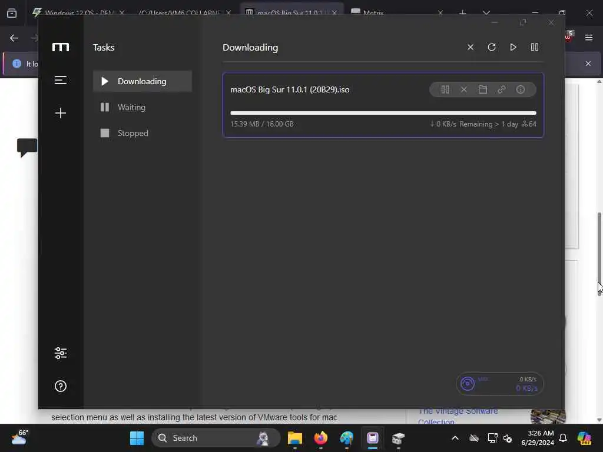Open Copilot icon in the taskbar corner
Image resolution: width=603 pixels, height=452 pixels.
pyautogui.click(x=585, y=438)
